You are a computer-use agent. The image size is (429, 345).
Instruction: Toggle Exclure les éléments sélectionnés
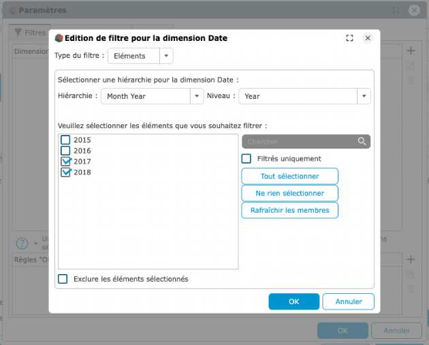pyautogui.click(x=63, y=279)
